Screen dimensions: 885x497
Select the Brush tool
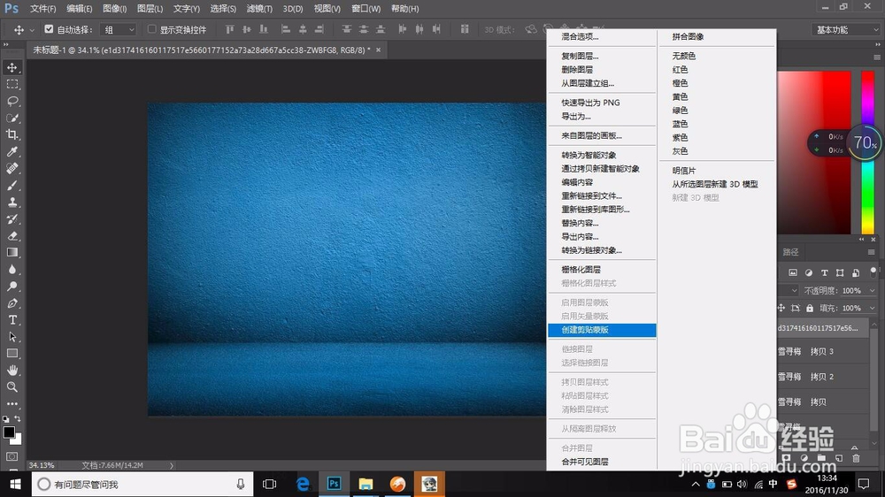pyautogui.click(x=12, y=186)
